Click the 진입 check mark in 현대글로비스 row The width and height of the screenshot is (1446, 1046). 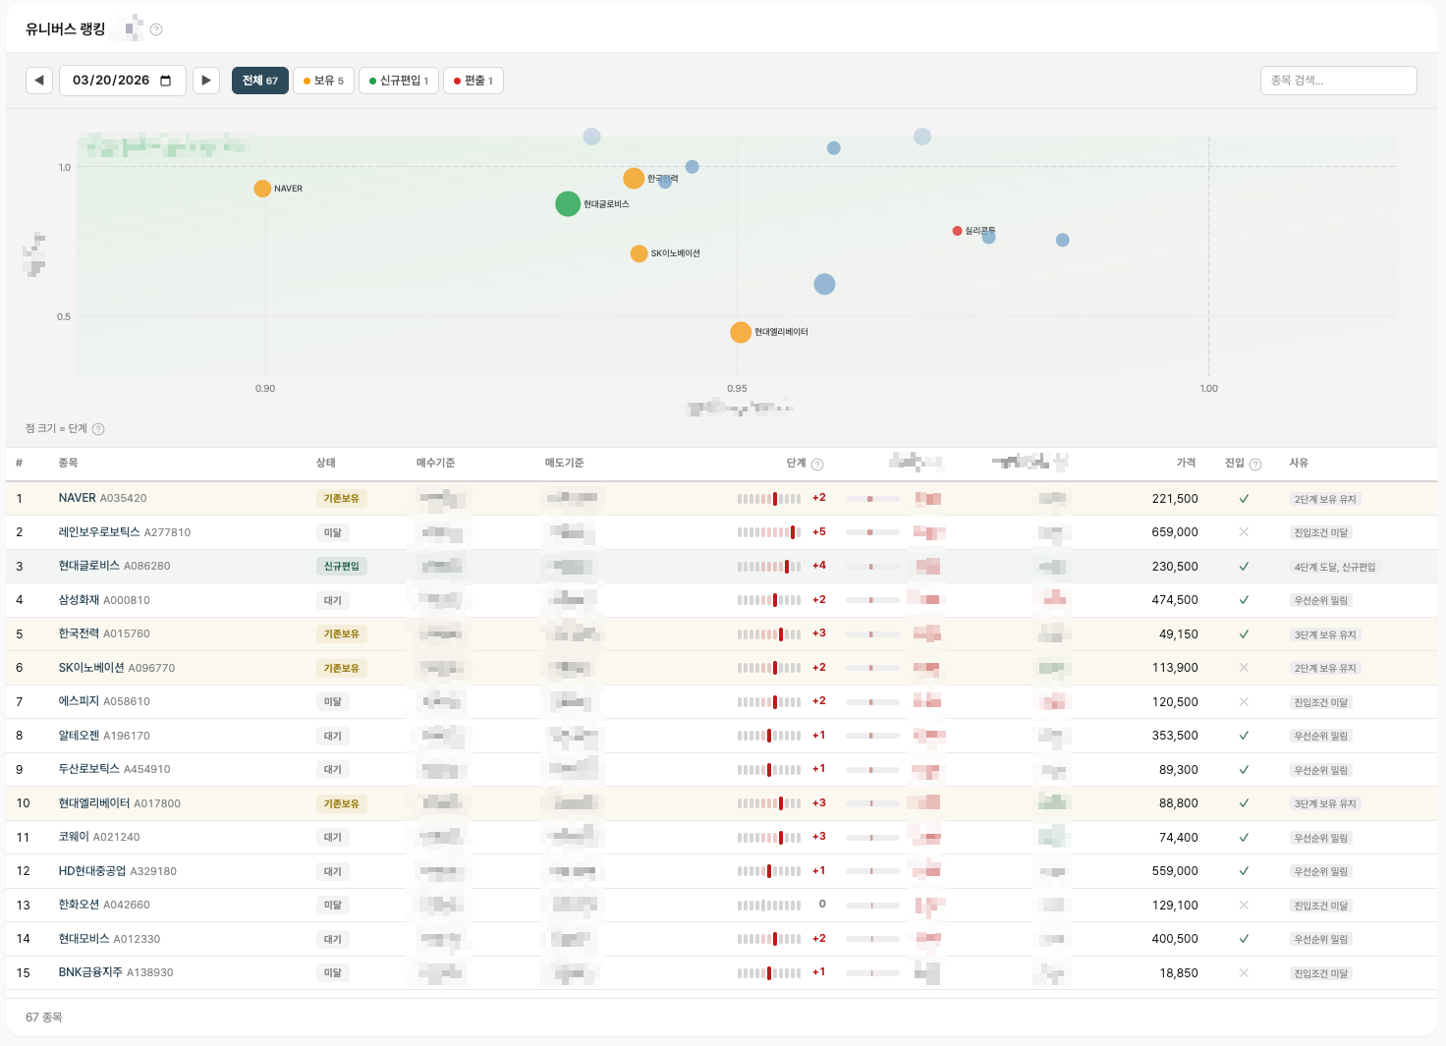(1244, 567)
